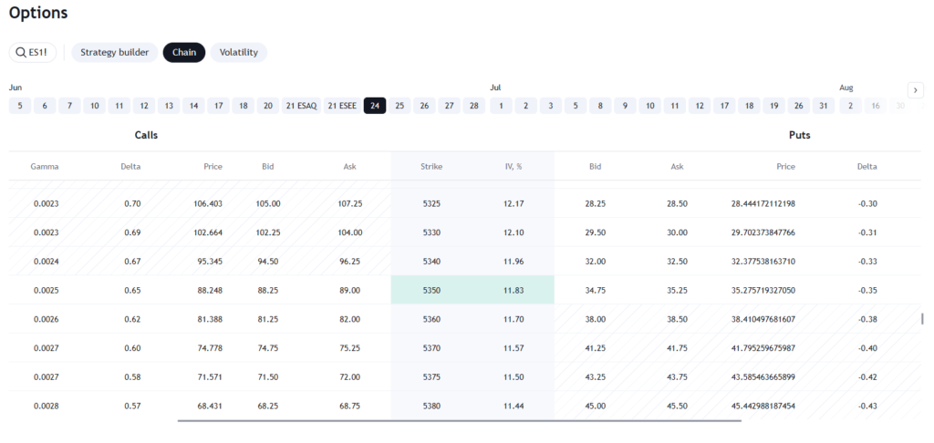Show later expiration dates with right chevron
The height and width of the screenshot is (443, 934).
[x=916, y=90]
